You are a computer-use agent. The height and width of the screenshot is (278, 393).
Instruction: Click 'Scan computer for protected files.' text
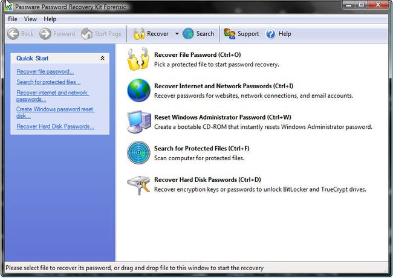click(200, 158)
